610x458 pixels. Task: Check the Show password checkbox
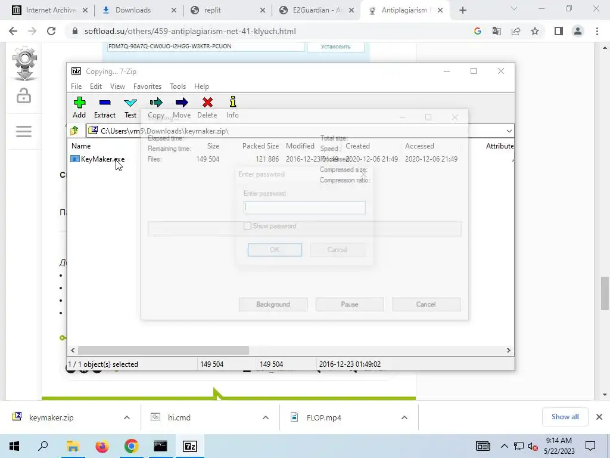click(x=247, y=226)
